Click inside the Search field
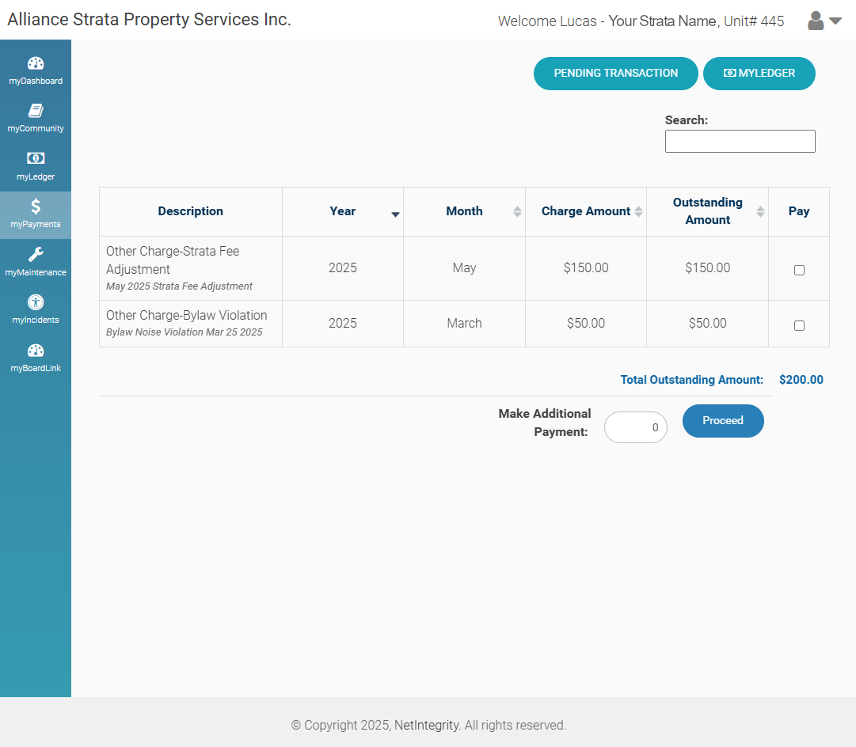This screenshot has height=747, width=856. click(x=739, y=141)
